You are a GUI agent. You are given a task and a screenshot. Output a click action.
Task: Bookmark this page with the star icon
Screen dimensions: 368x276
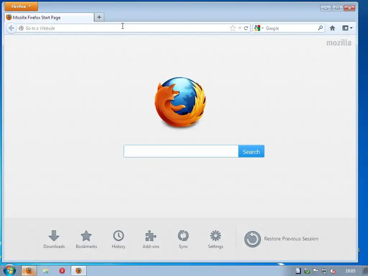233,28
